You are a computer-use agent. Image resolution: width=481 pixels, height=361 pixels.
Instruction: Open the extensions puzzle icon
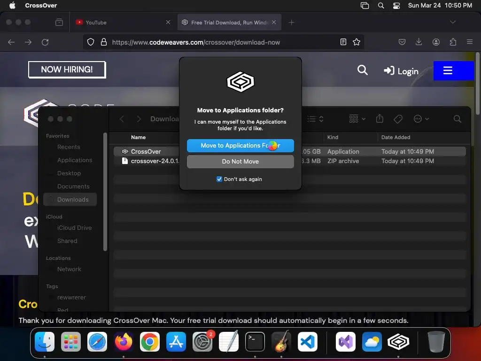(453, 42)
